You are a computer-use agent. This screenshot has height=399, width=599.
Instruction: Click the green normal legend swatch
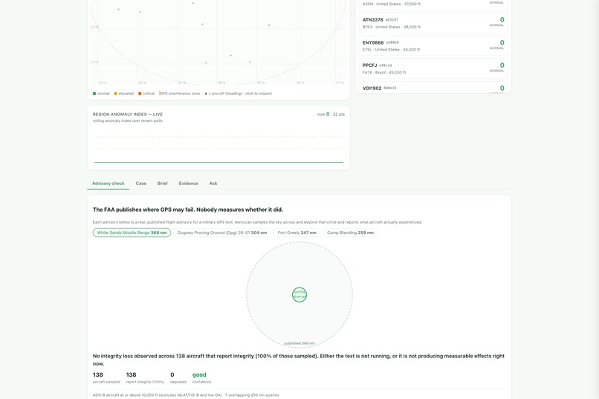click(94, 94)
